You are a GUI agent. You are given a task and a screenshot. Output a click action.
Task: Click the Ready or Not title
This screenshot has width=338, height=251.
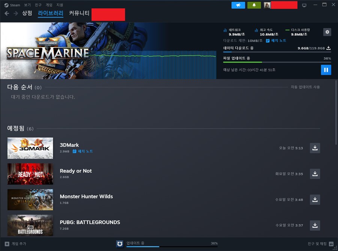75,171
